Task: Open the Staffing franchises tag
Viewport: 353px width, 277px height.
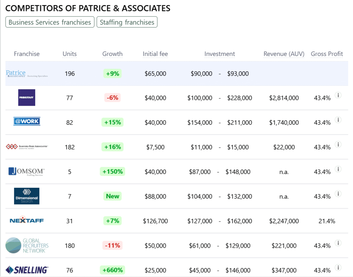Action: point(127,22)
